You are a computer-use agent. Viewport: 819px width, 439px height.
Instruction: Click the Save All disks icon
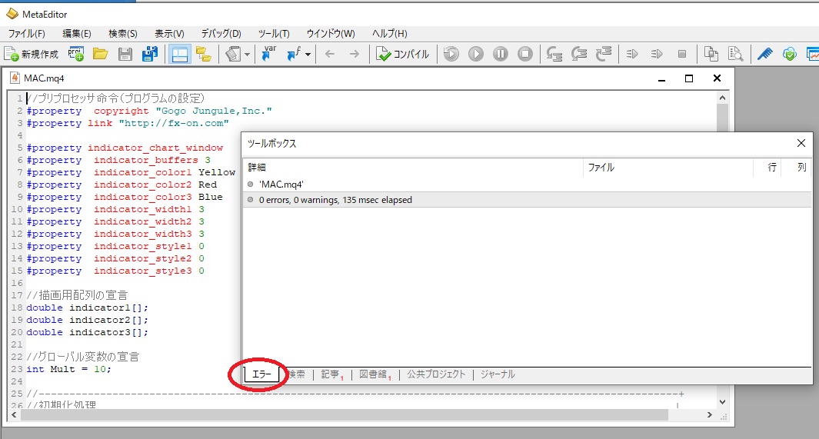click(x=150, y=54)
